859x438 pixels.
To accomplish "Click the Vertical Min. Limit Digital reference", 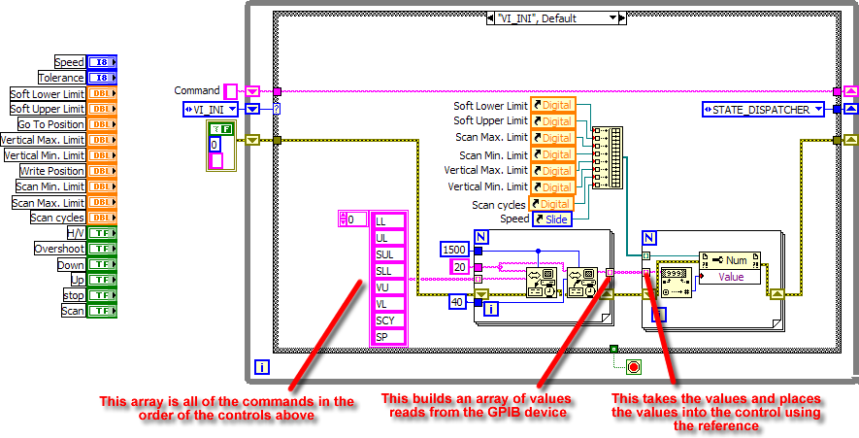I will tap(552, 186).
